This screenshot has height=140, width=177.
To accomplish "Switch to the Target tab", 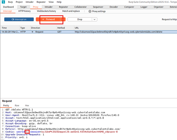I will coord(23,7).
